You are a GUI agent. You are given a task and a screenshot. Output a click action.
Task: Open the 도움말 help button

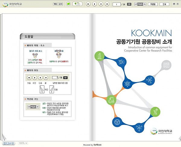coord(153,4)
